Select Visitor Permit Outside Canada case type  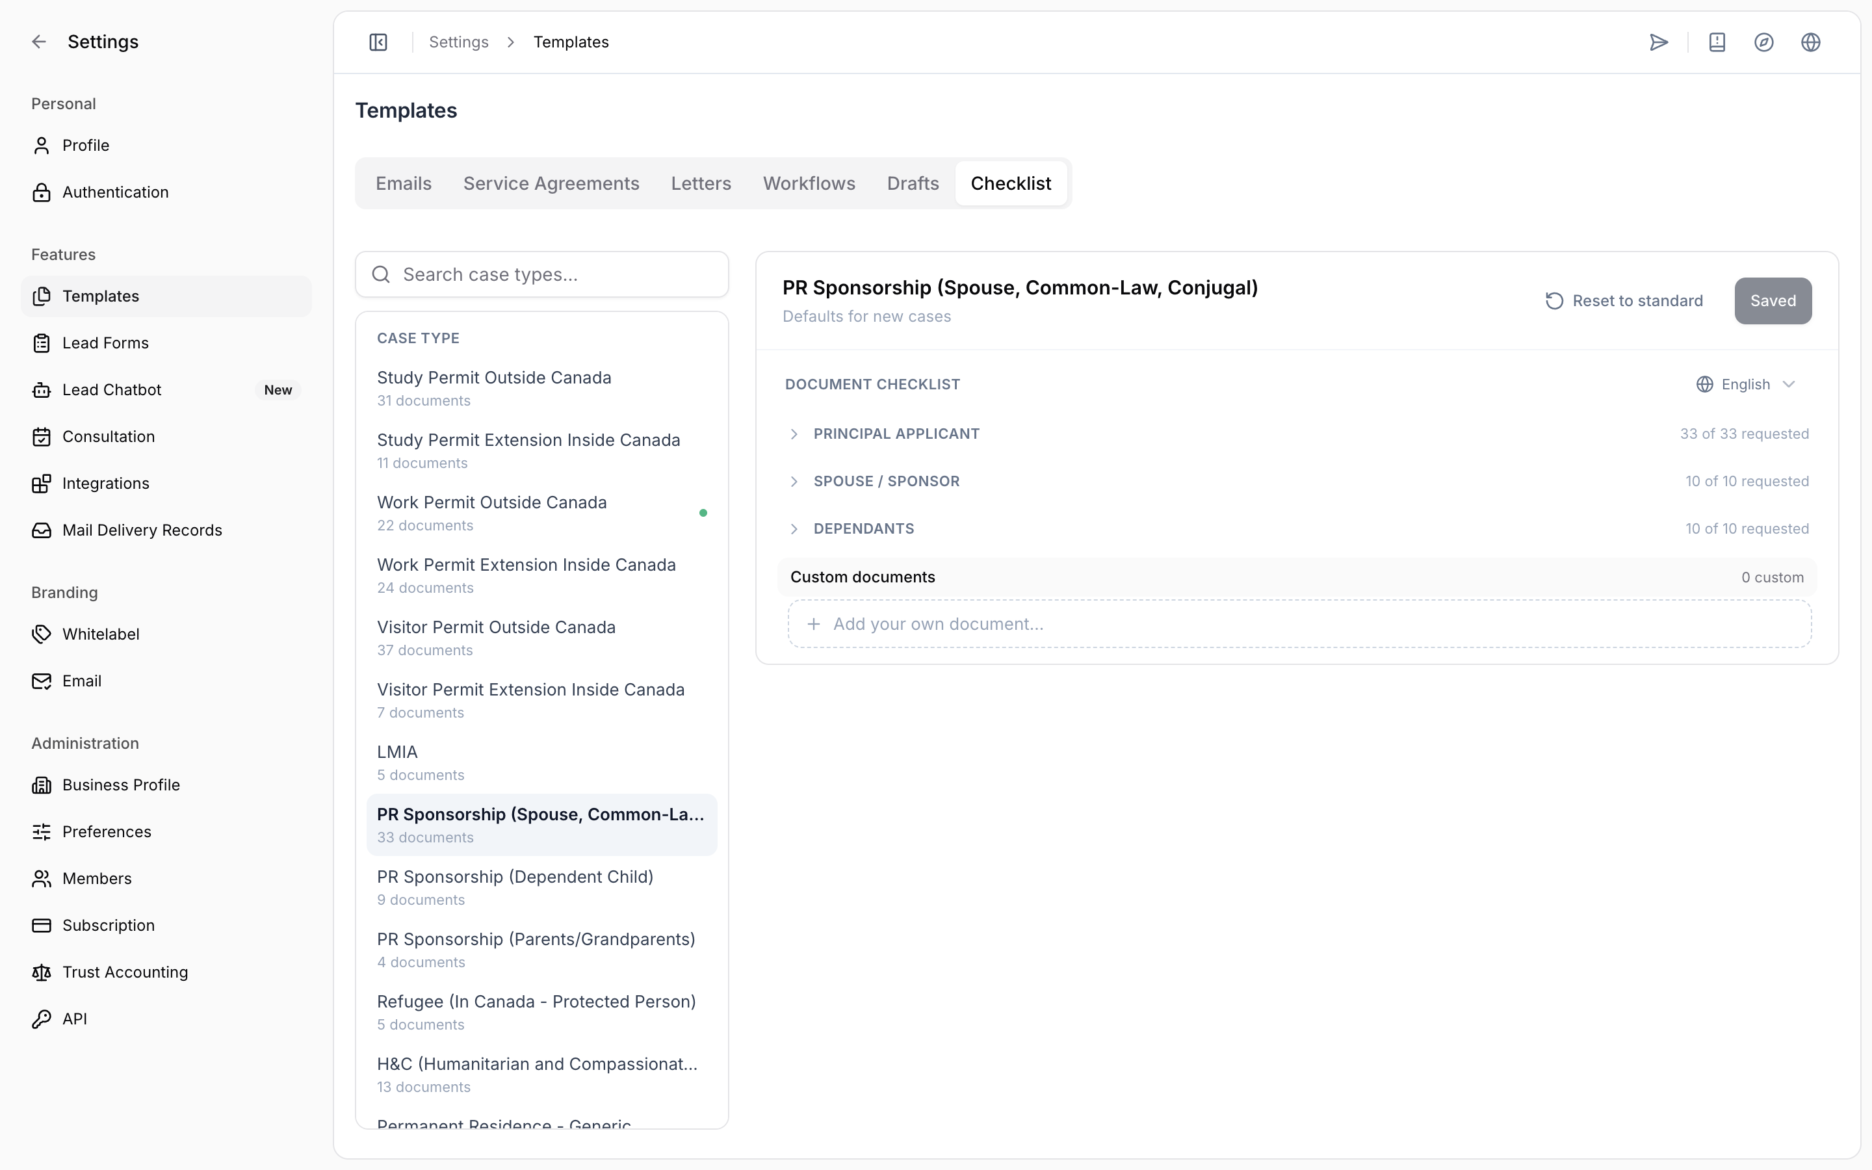pos(541,638)
